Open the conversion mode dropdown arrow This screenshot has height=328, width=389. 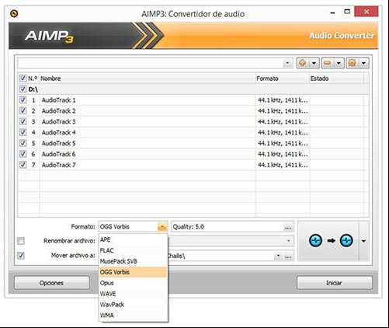point(363,241)
